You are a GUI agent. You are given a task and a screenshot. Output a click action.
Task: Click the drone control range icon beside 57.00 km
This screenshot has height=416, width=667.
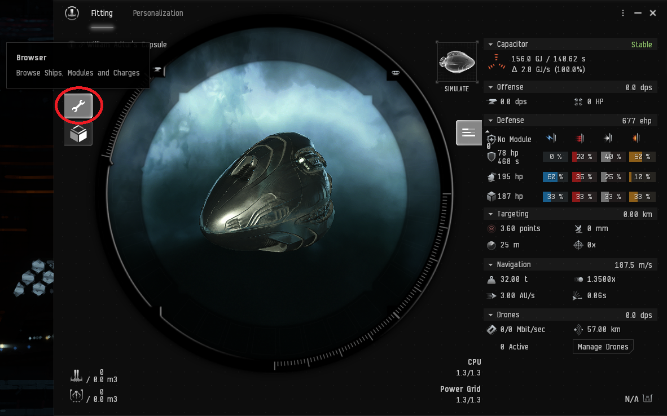(578, 329)
